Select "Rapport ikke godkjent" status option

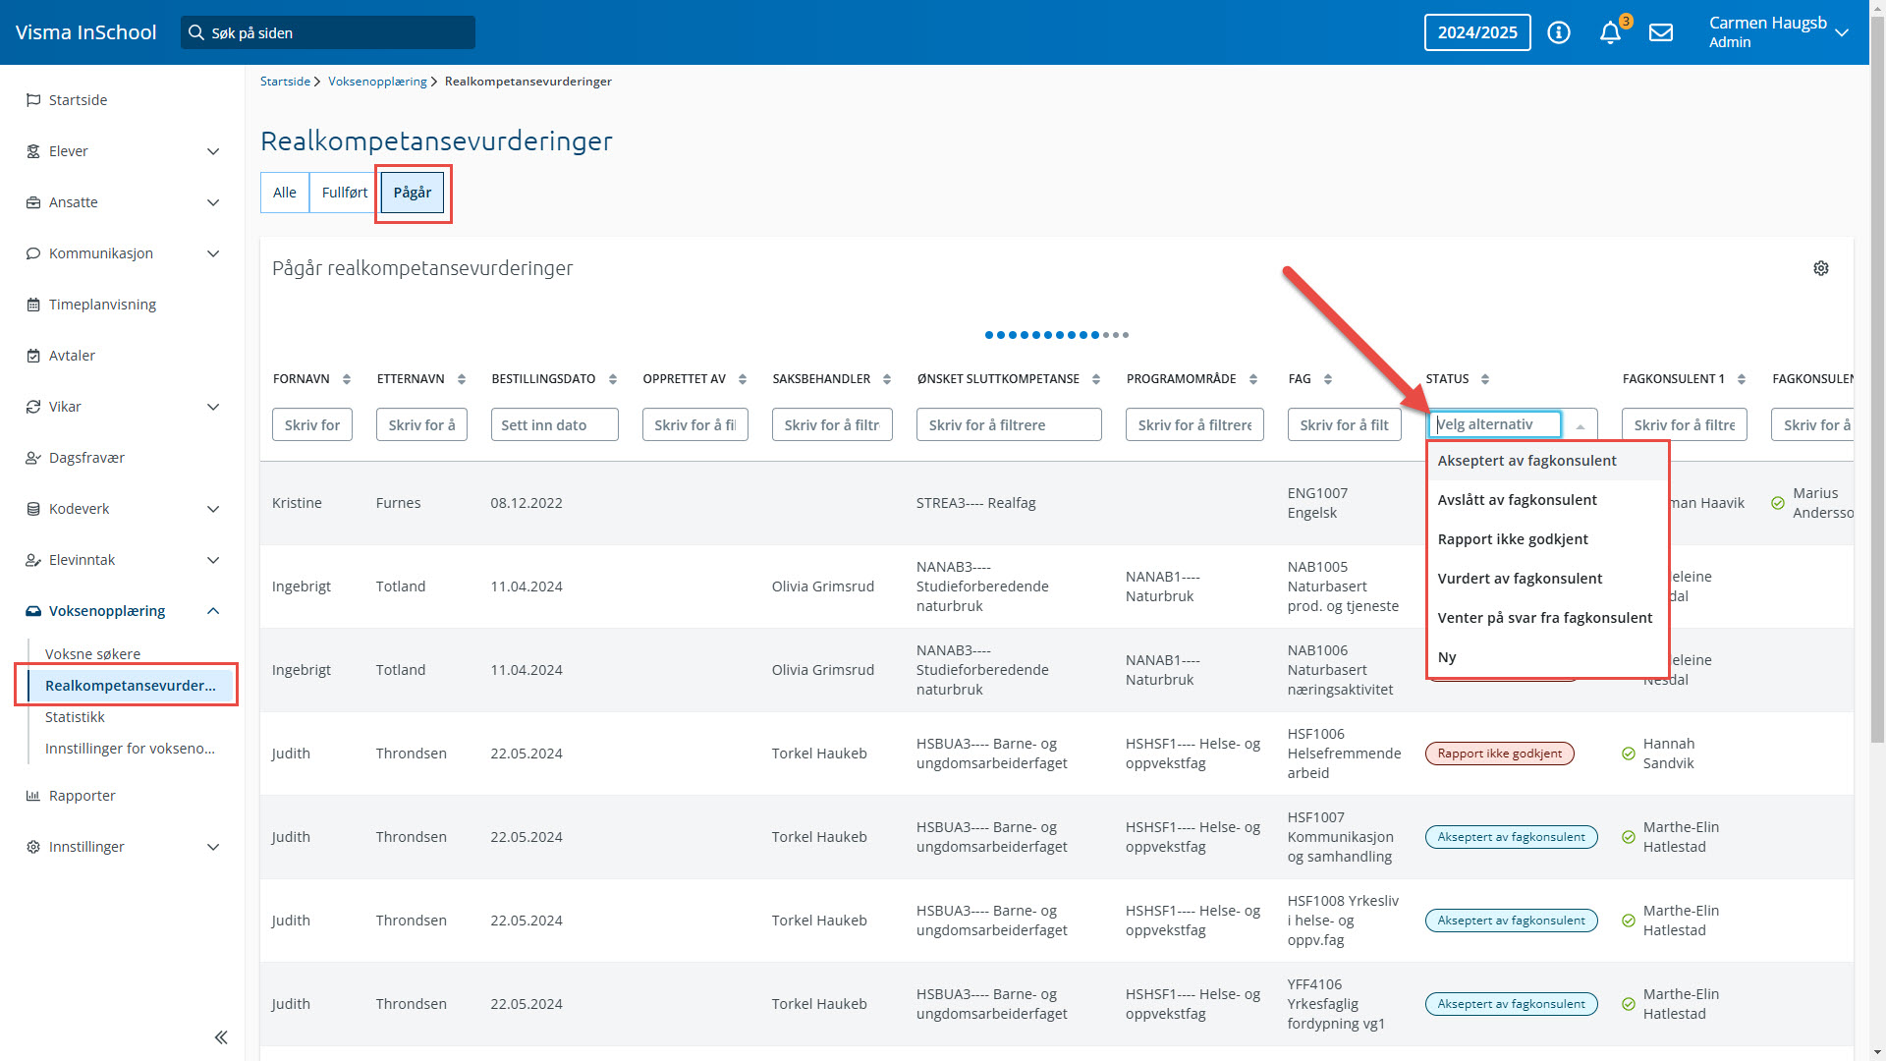click(x=1512, y=539)
